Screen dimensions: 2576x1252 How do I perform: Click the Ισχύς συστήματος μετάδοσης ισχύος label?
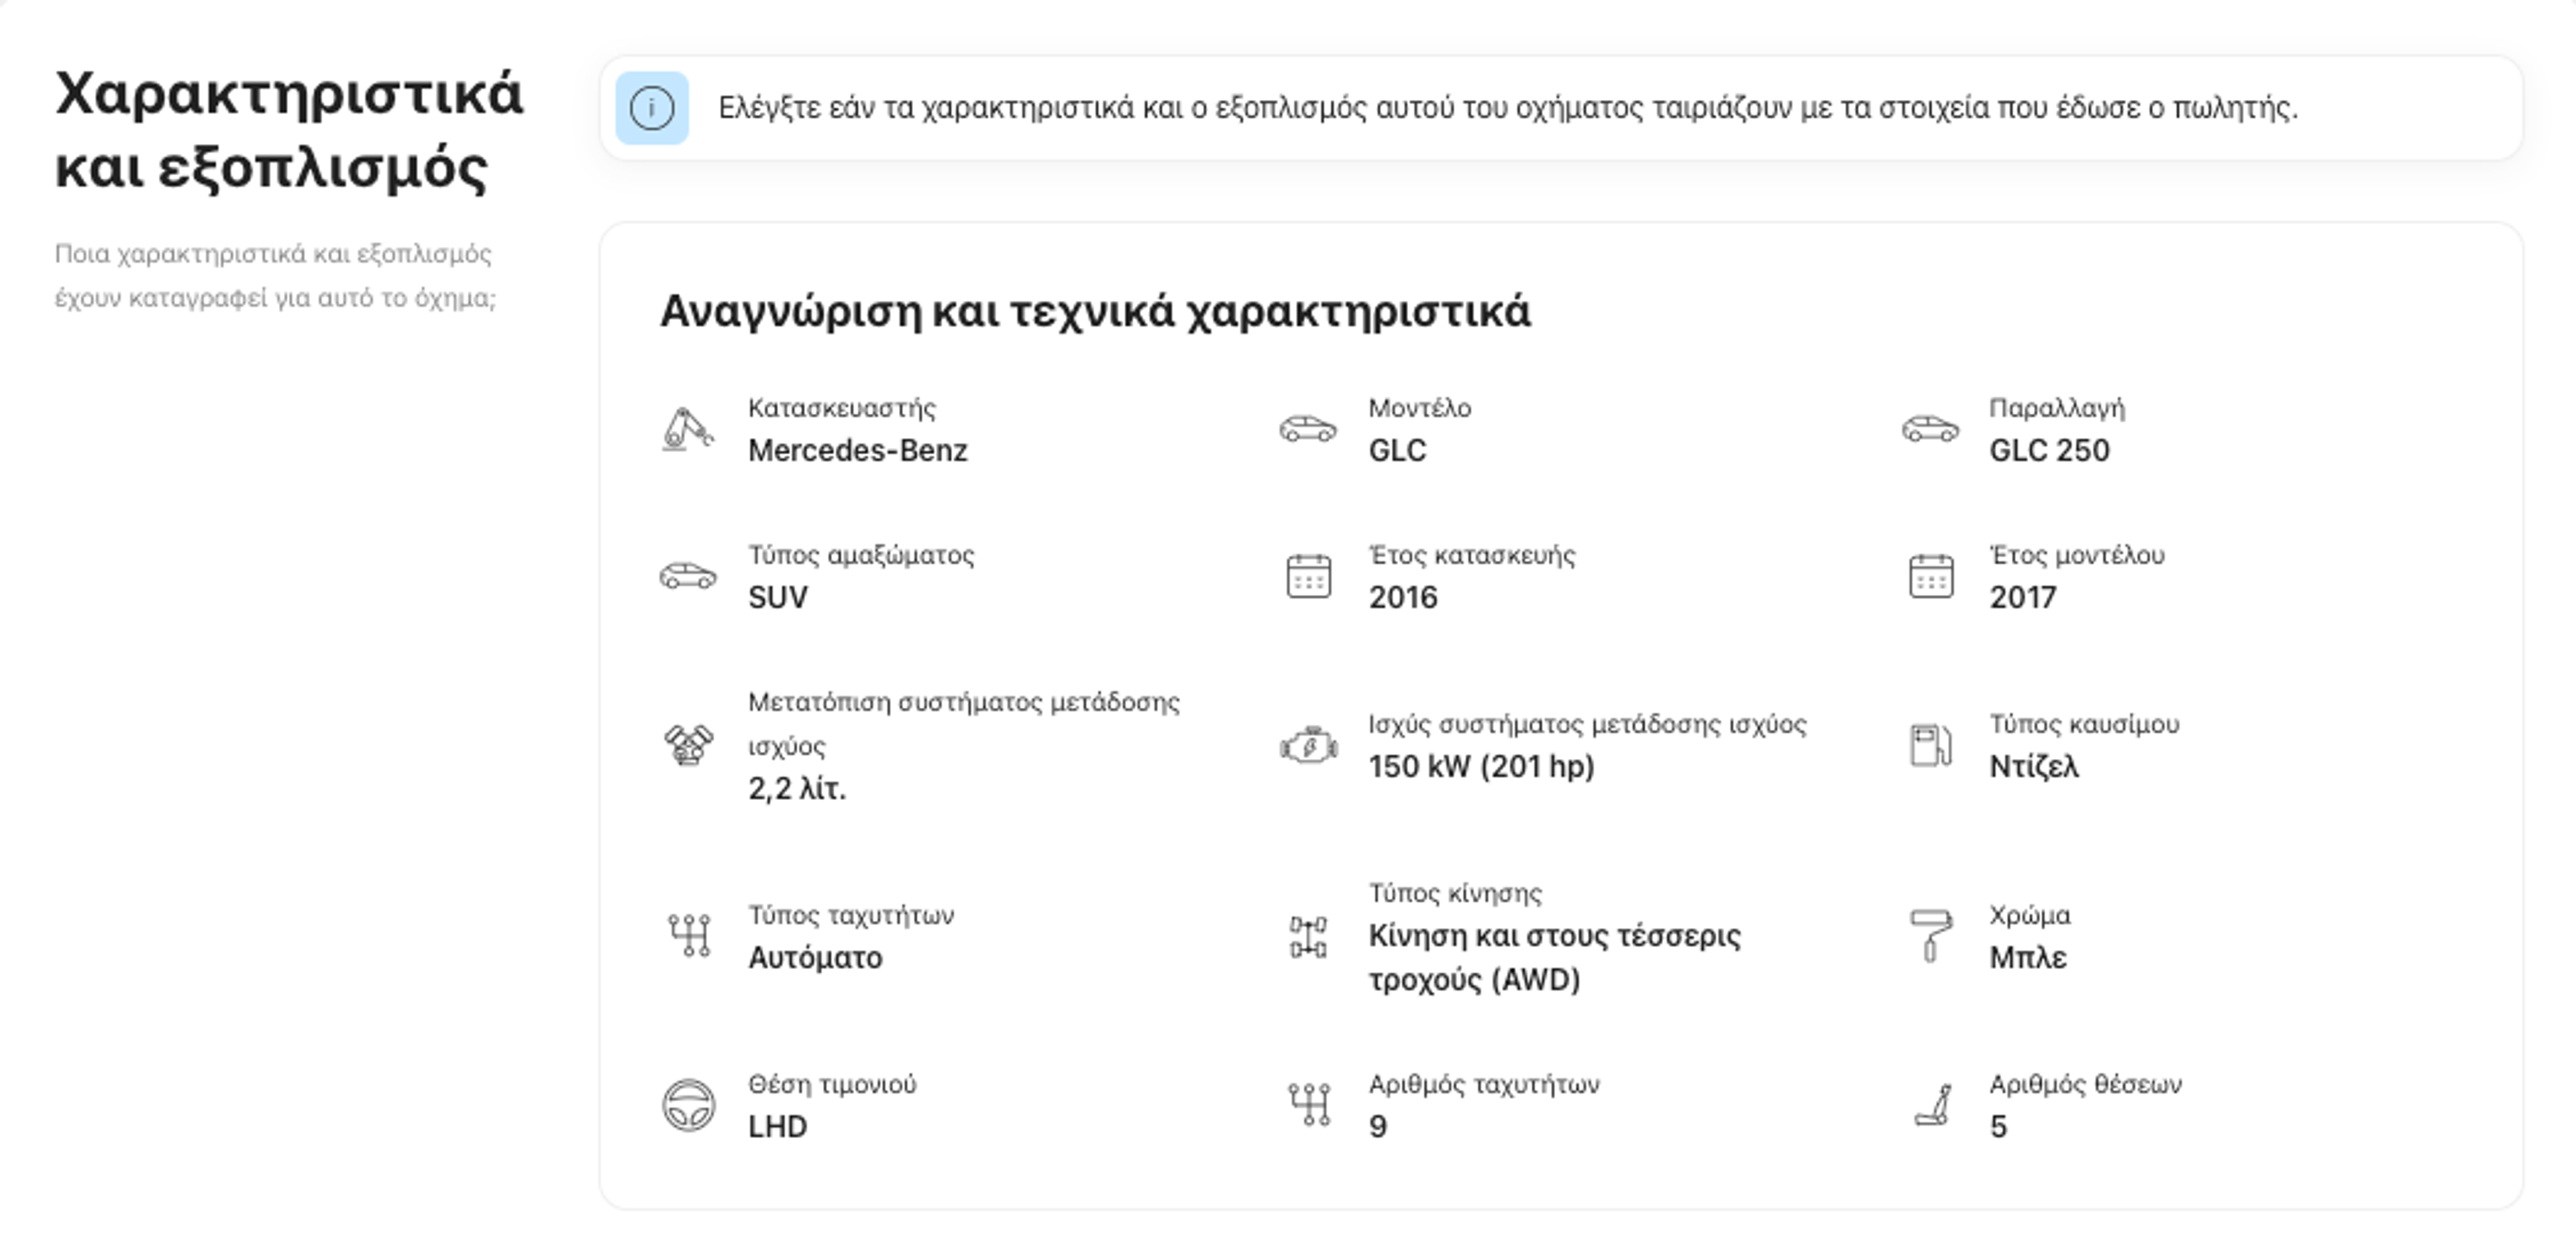click(x=1587, y=725)
